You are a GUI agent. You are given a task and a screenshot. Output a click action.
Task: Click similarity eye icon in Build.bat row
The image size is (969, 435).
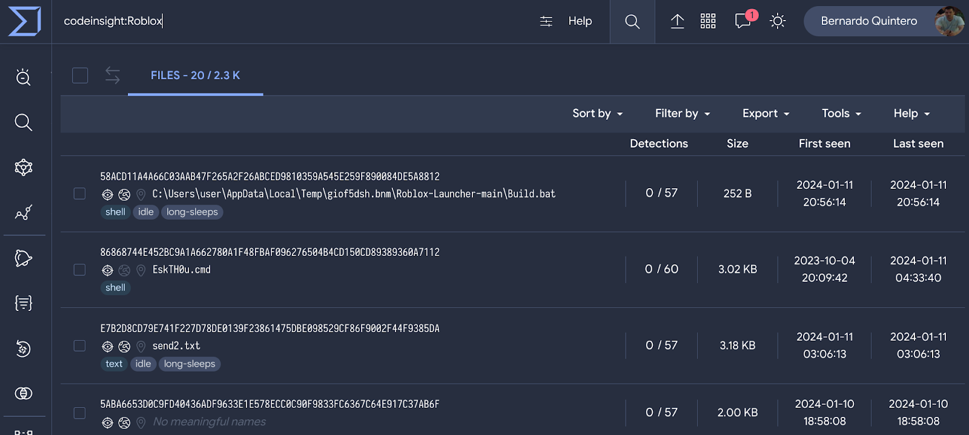click(x=107, y=195)
